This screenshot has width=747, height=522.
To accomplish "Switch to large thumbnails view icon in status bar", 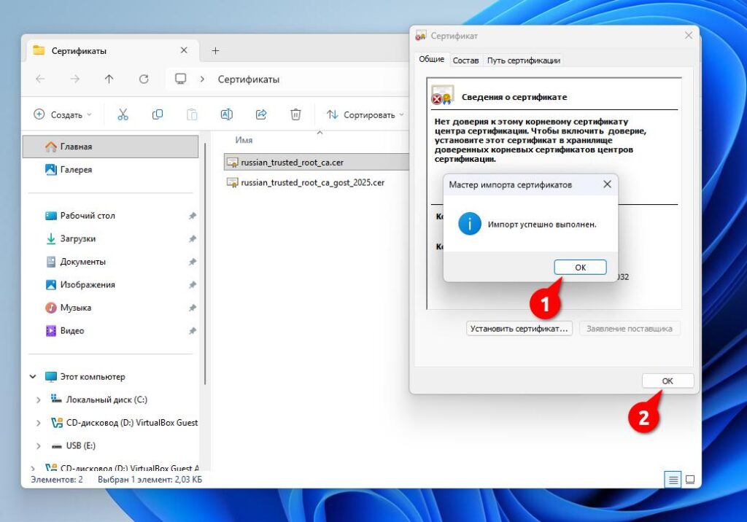I will pos(690,480).
